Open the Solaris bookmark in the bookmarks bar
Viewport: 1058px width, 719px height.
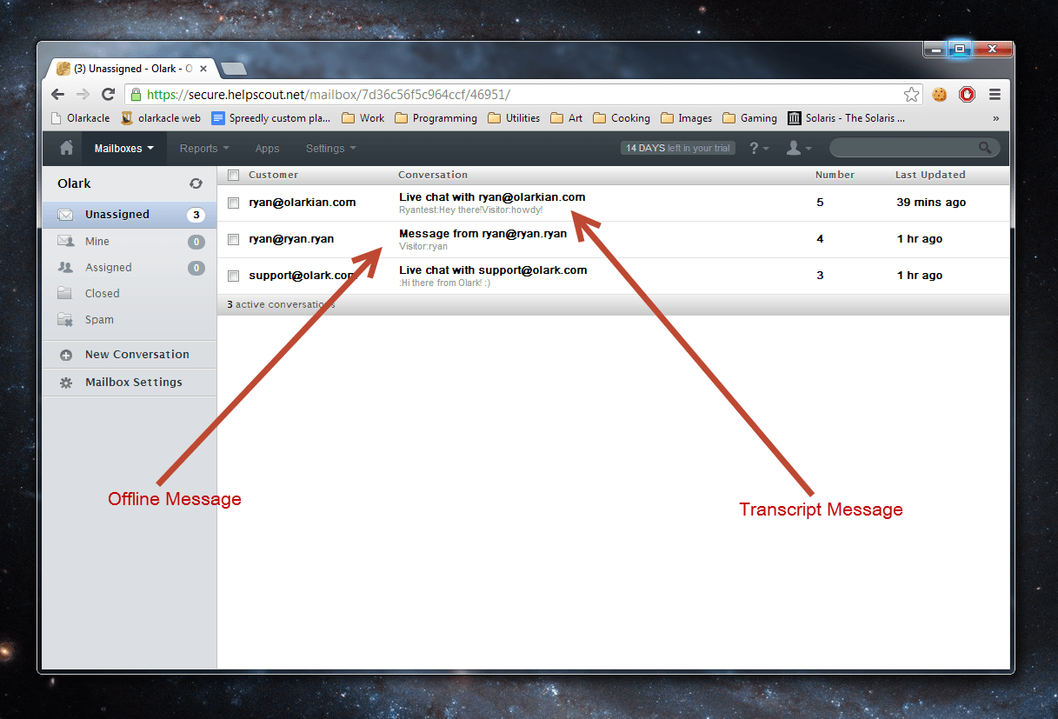coord(846,118)
